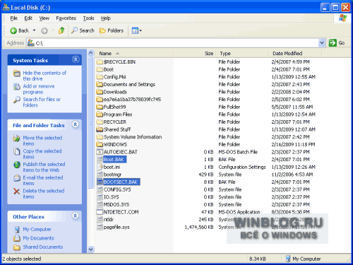Select the Boot.BAK file icon
Screen dimensions: 353x265
pos(100,160)
